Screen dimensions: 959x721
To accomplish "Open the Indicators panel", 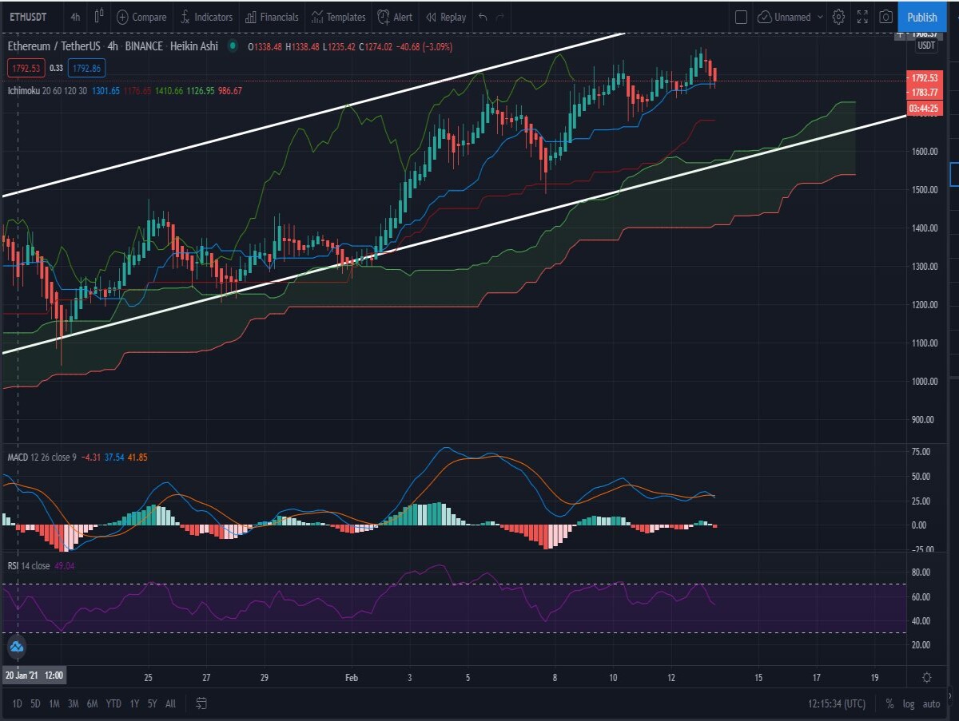I will [x=206, y=17].
